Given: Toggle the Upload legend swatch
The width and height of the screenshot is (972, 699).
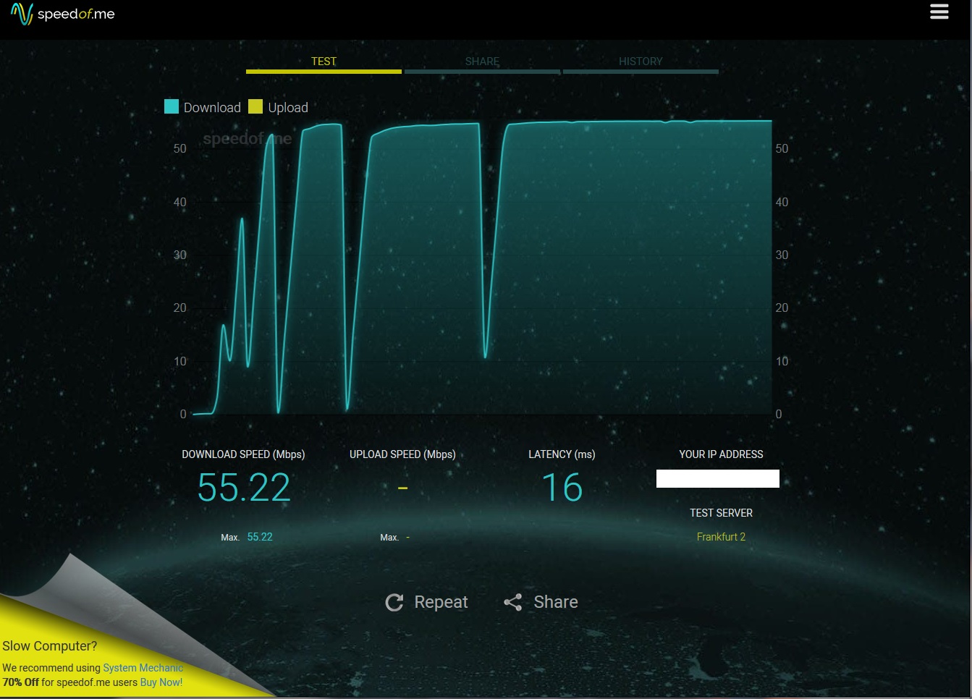Looking at the screenshot, I should (x=255, y=107).
